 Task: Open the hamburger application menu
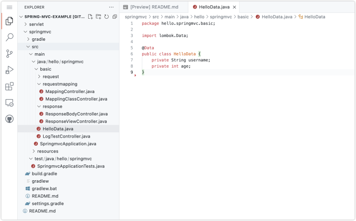tap(9, 8)
